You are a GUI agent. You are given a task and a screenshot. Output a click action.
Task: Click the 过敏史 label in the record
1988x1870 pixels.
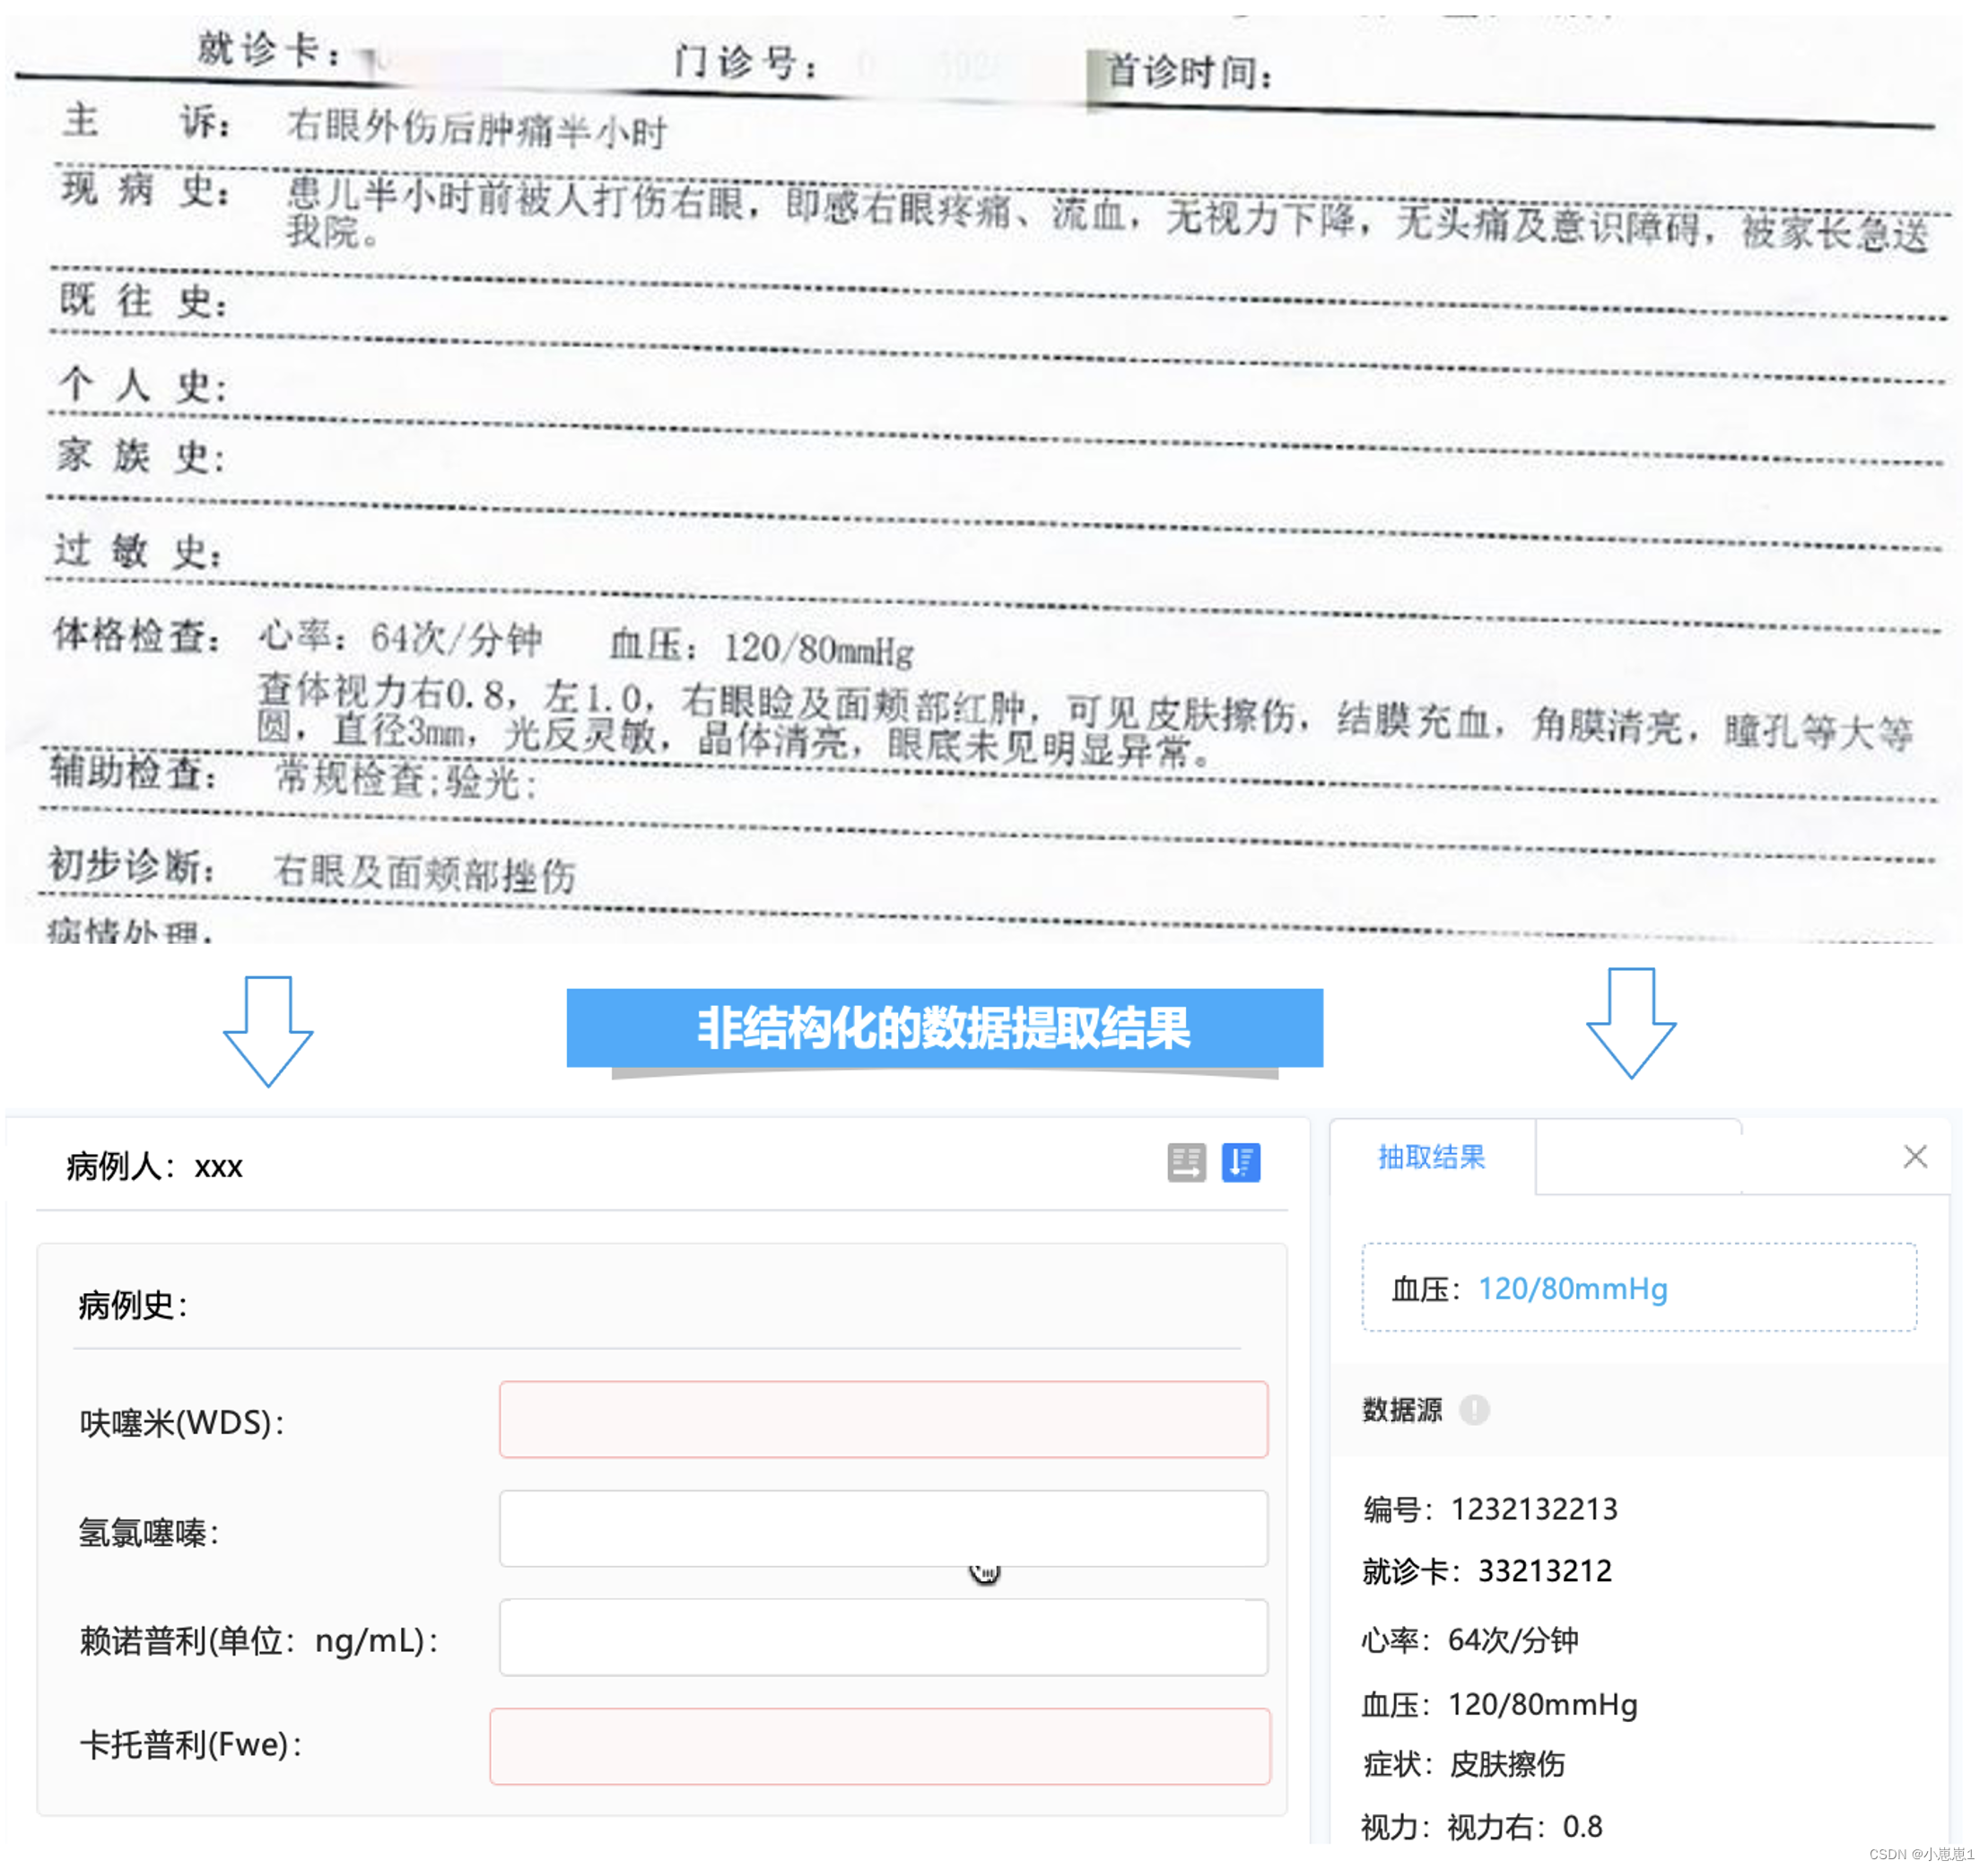(139, 550)
